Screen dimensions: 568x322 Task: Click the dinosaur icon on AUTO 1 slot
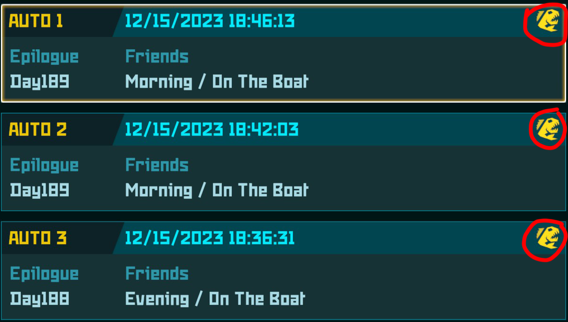[x=547, y=21]
